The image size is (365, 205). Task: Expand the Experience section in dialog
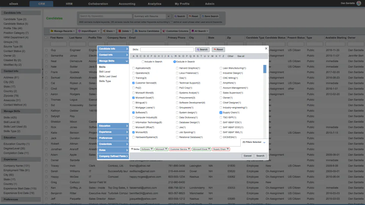113,132
